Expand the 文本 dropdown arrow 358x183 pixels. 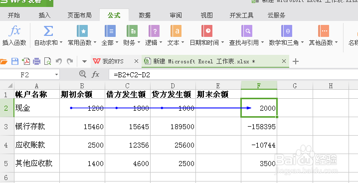point(182,42)
